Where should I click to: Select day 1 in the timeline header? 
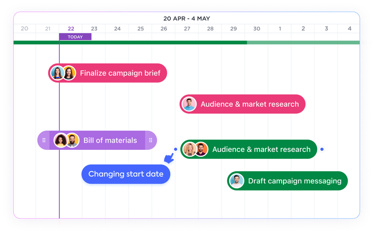tap(280, 29)
